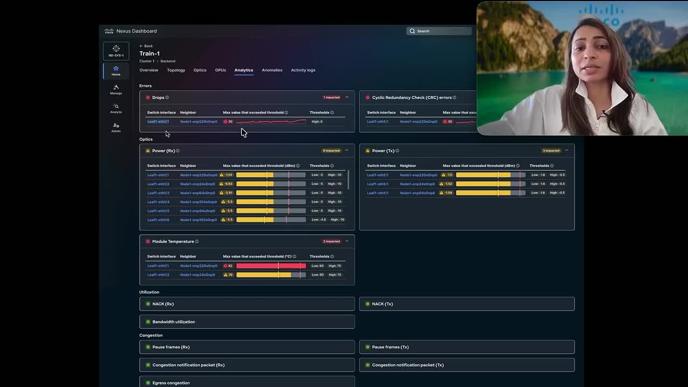Click the info icon beside Power (Rx)

tap(177, 150)
